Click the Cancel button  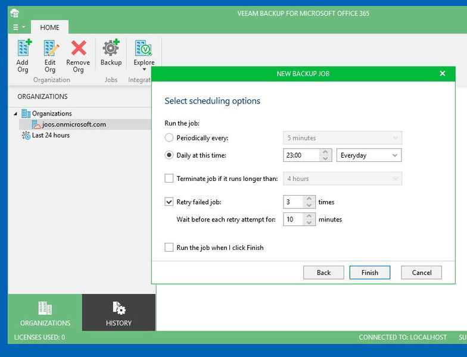tap(422, 273)
